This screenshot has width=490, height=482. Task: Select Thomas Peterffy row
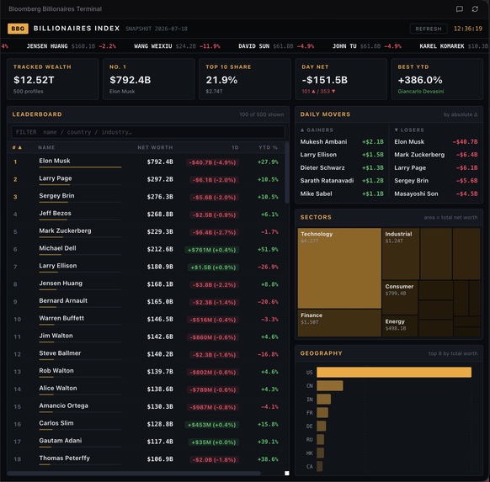coord(146,459)
